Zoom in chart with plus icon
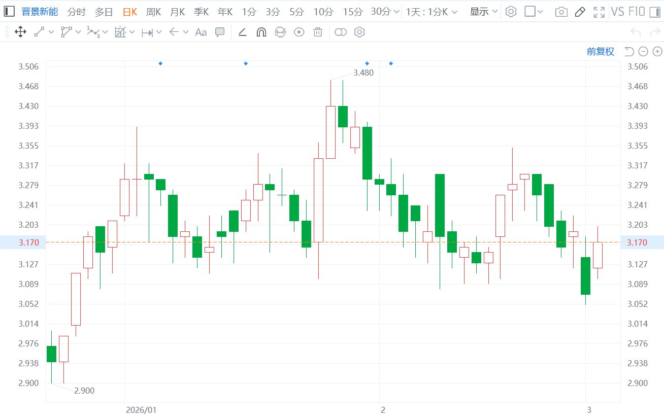 657,51
